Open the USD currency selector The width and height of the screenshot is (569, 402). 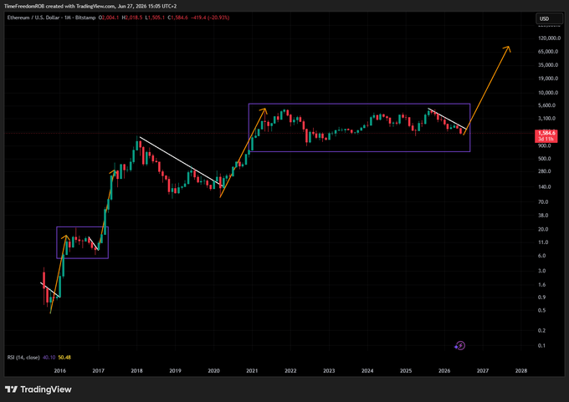pyautogui.click(x=550, y=18)
